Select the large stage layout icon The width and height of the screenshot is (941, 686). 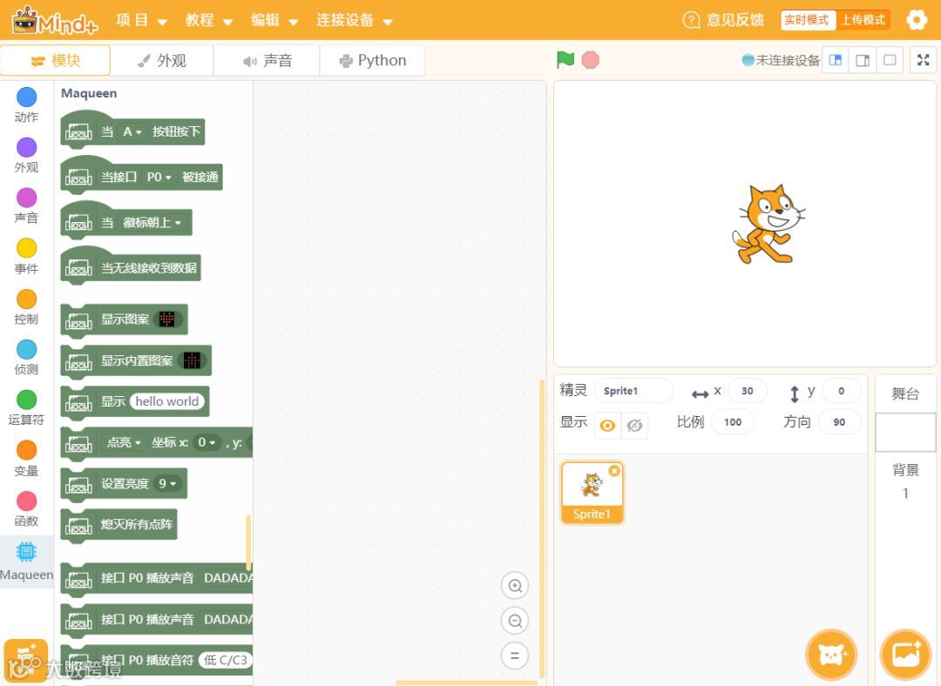tap(863, 60)
